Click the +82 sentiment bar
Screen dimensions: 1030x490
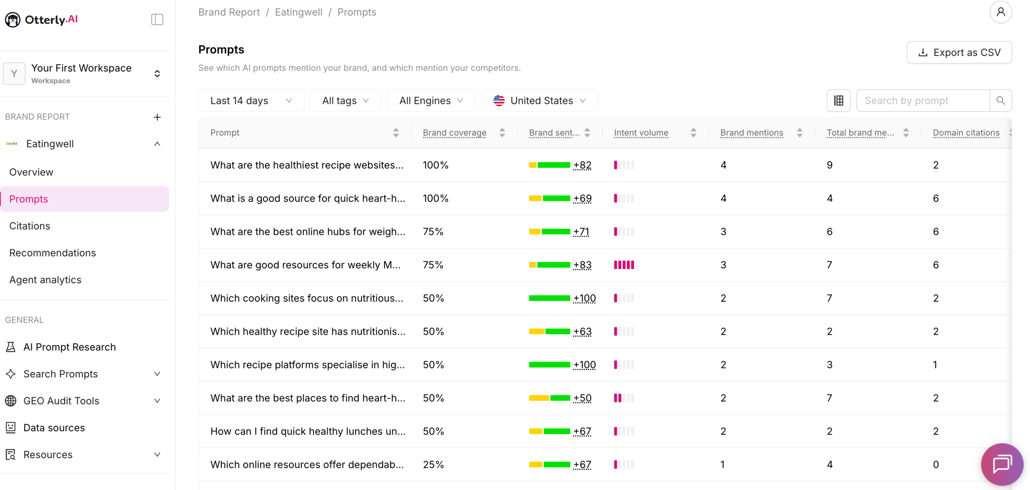[x=550, y=165]
